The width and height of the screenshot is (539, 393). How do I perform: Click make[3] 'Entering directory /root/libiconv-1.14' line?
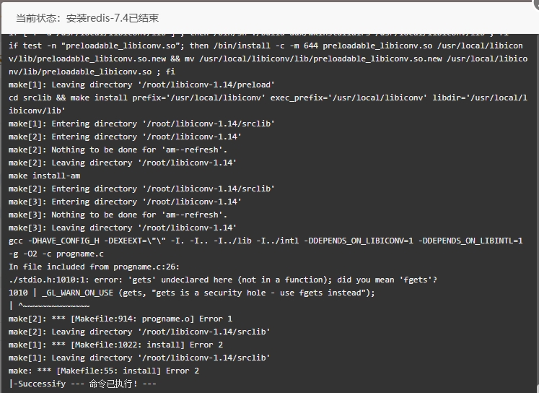point(125,202)
